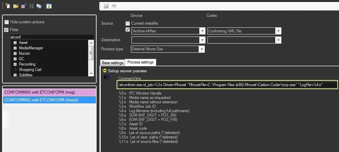Switch to the Base settings tab
This screenshot has width=339, height=152.
113,63
